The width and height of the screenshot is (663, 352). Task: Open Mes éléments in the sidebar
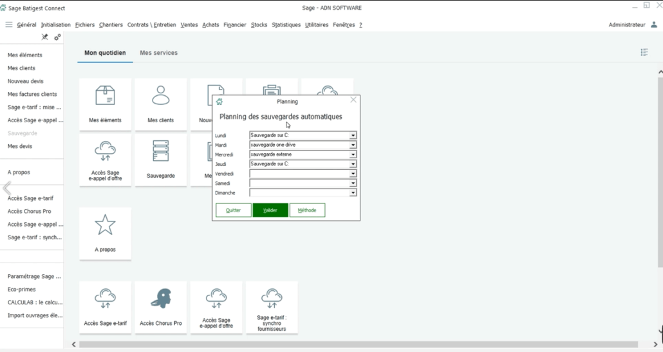point(25,55)
